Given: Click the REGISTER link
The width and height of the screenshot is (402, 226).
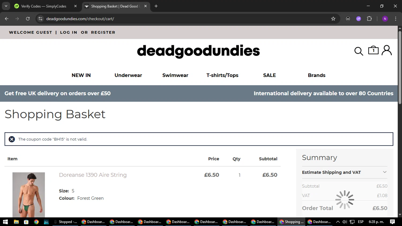Looking at the screenshot, I should tap(103, 32).
